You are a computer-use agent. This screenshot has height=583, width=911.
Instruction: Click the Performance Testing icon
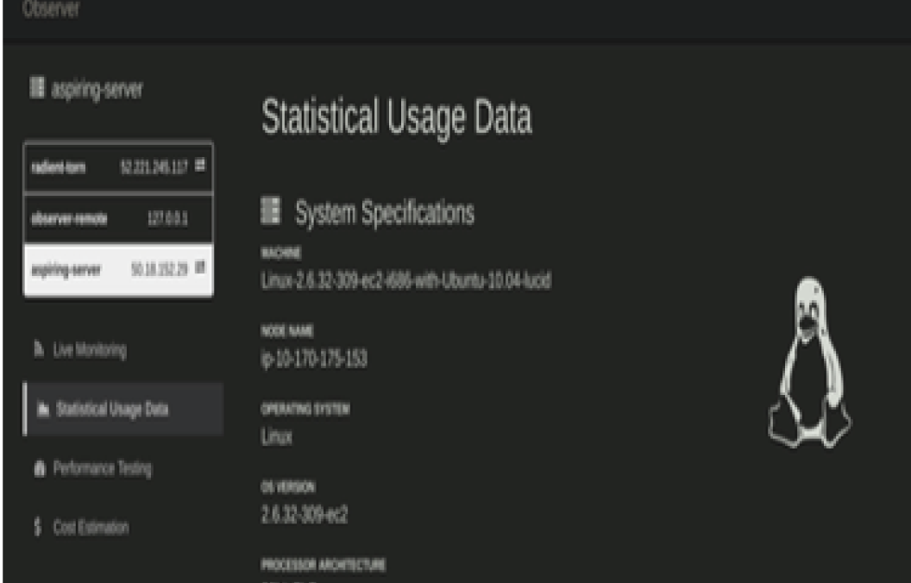point(39,469)
